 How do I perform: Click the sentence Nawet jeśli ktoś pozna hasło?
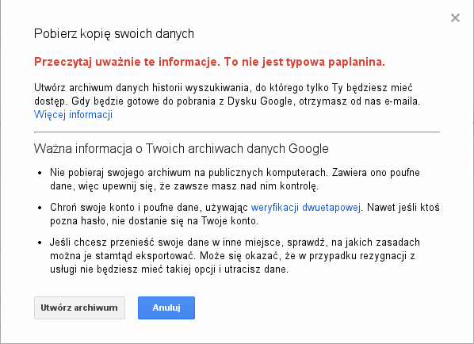[245, 214]
